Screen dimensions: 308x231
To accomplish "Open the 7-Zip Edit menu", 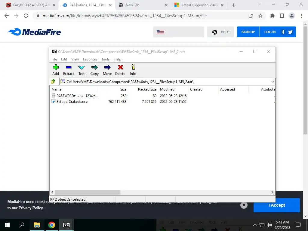I will click(64, 59).
